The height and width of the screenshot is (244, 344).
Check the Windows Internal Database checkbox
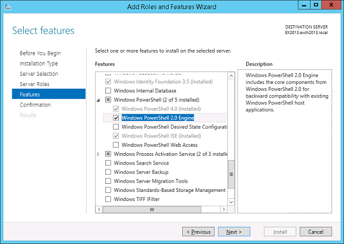(109, 90)
